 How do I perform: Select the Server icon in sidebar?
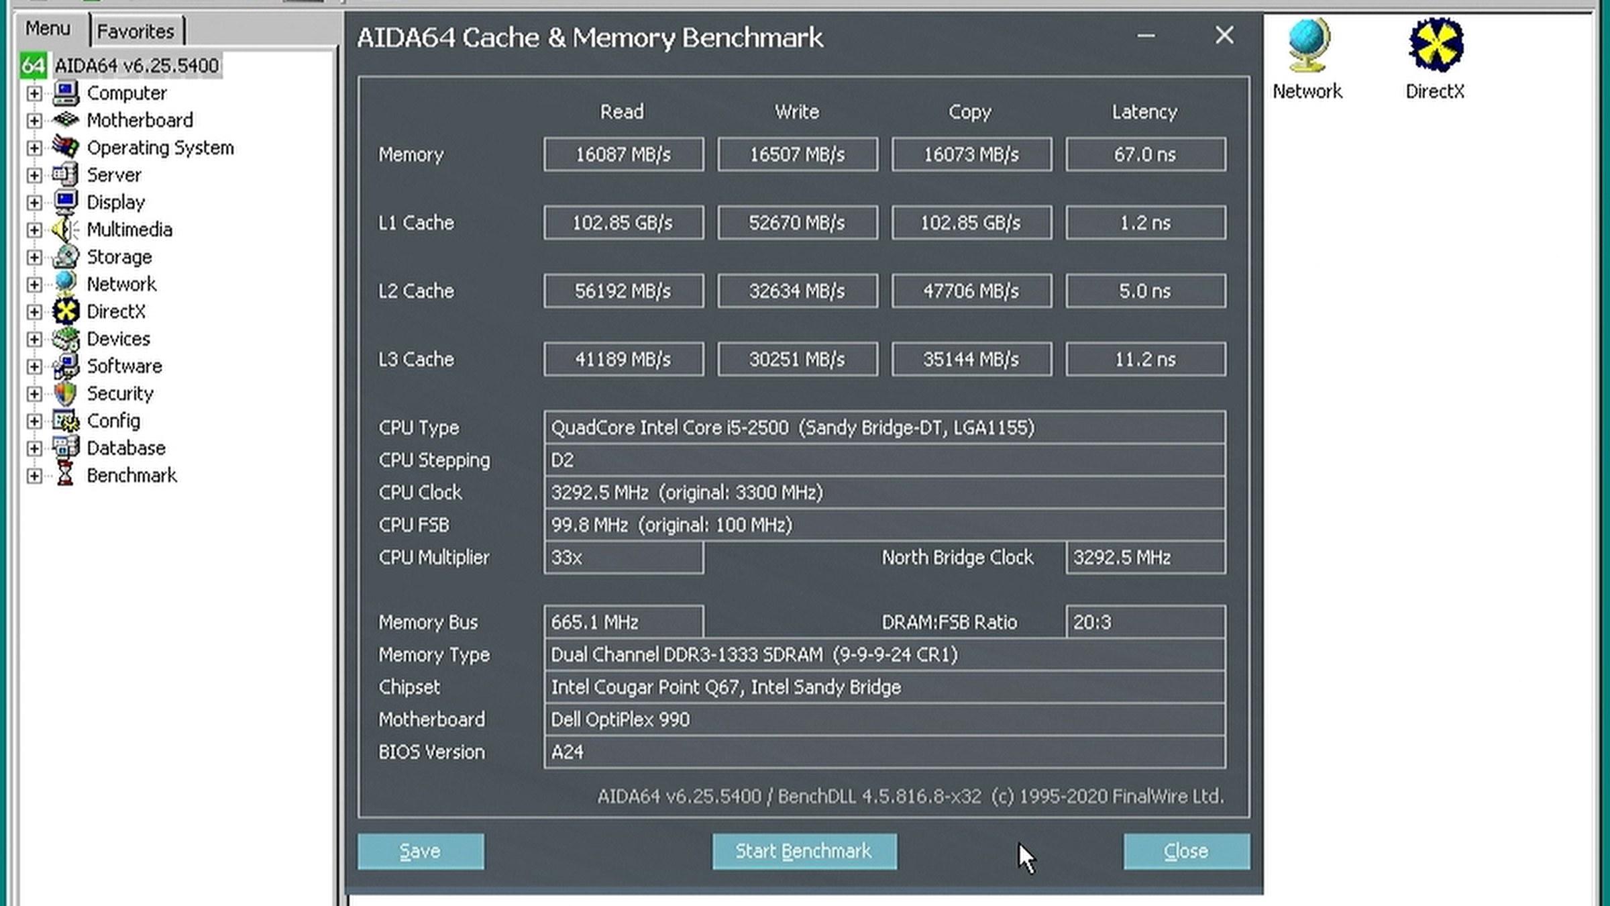(66, 174)
